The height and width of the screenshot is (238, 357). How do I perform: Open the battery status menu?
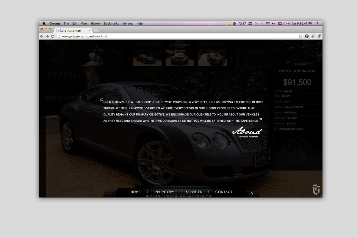click(x=284, y=24)
